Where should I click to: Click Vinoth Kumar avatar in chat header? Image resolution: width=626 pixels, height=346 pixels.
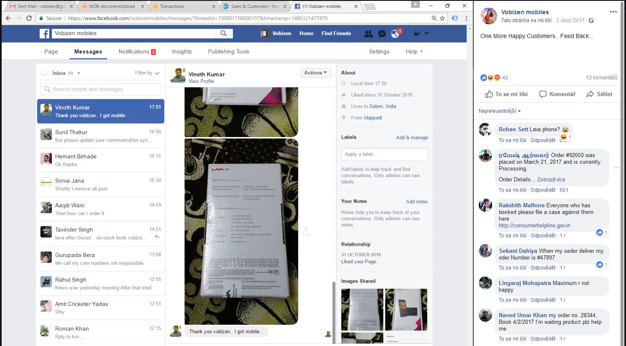pos(178,75)
